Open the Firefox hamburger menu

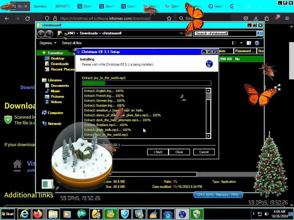click(x=287, y=18)
